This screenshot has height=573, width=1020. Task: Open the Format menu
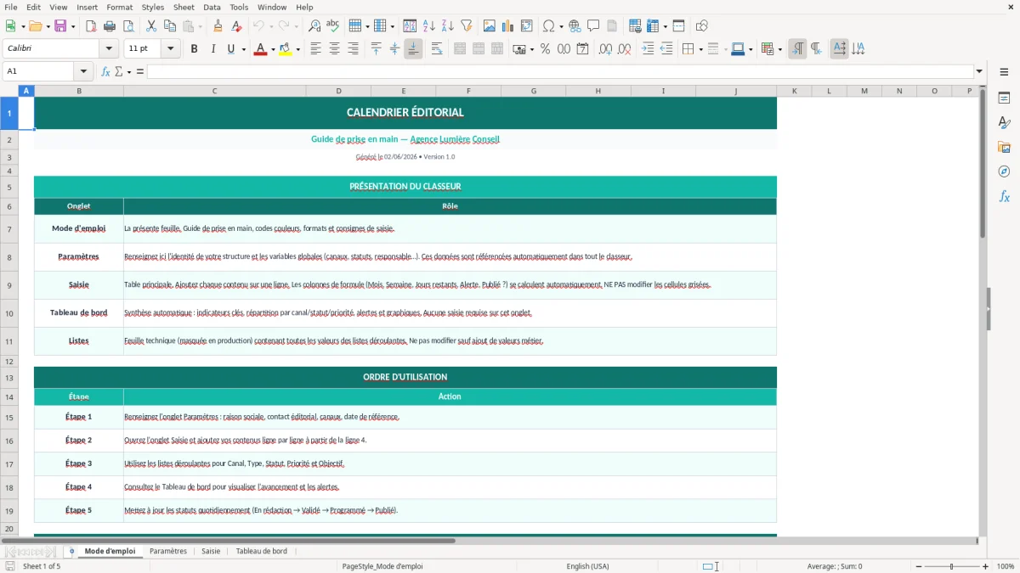point(119,7)
